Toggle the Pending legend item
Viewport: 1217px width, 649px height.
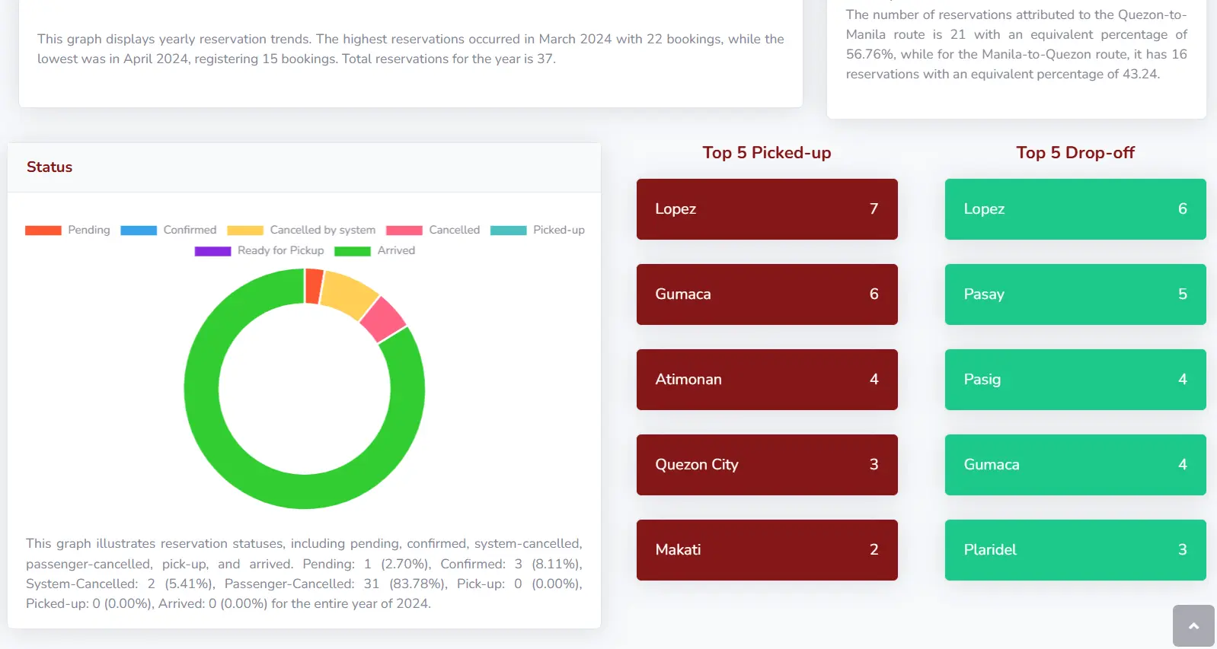[68, 230]
